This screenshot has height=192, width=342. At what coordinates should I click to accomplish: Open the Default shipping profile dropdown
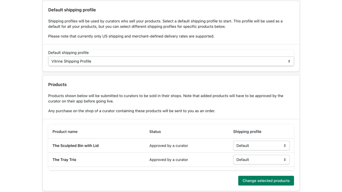tap(171, 61)
